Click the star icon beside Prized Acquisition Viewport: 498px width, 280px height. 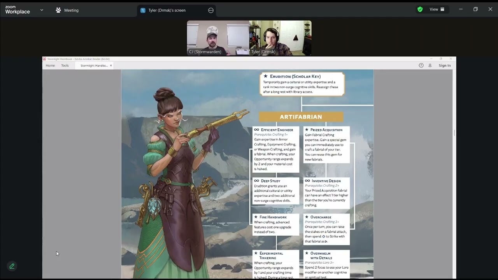[307, 129]
